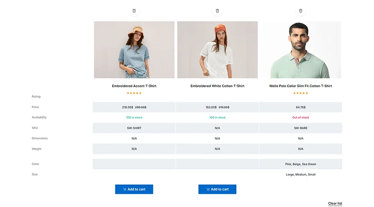Click the Clear list link
Viewport: 374px width, 207px height.
click(x=335, y=203)
